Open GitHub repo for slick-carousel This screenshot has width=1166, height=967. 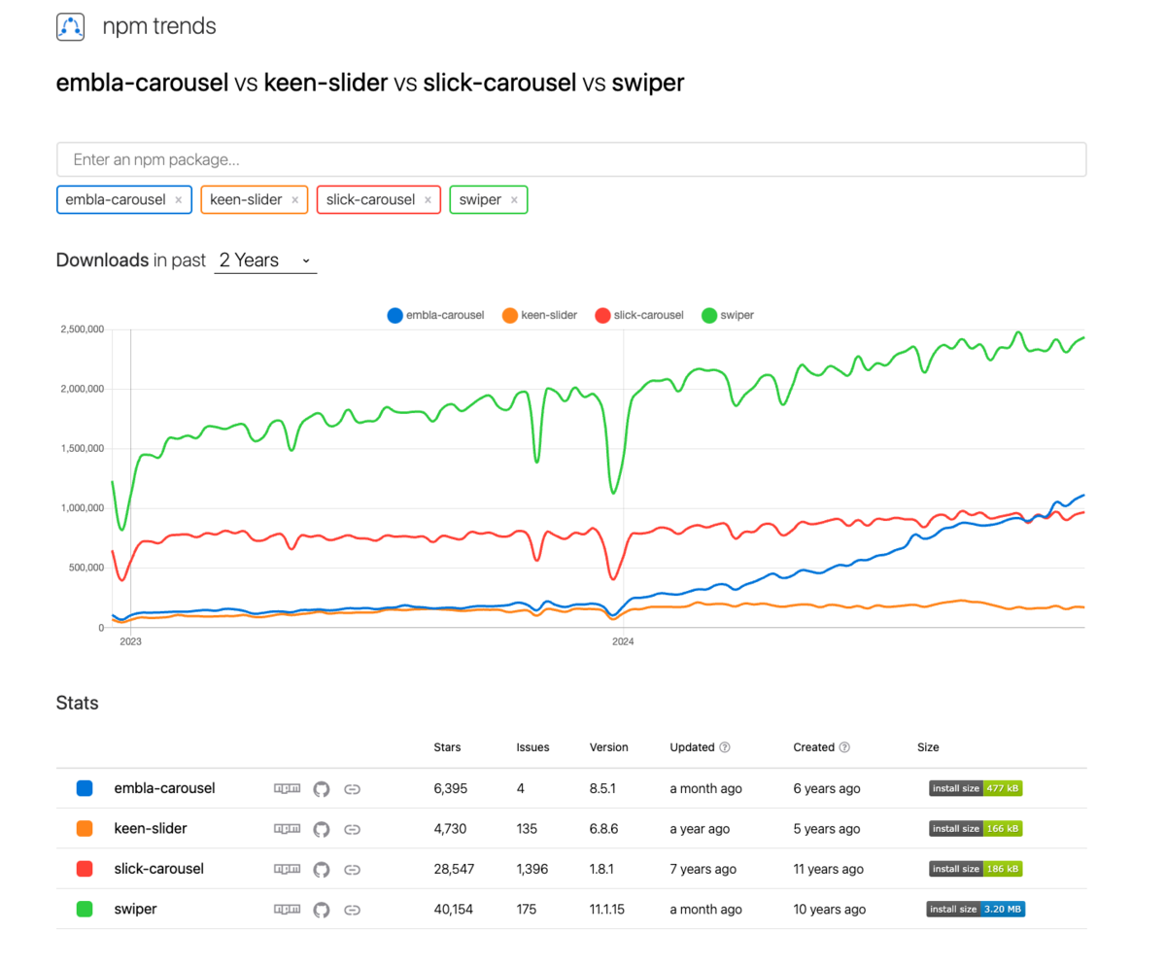(322, 869)
